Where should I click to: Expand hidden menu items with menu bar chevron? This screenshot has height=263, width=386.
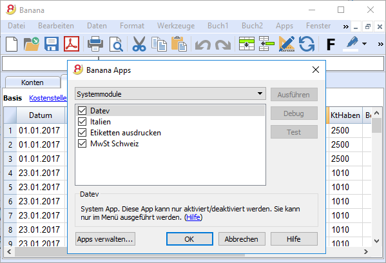click(346, 26)
